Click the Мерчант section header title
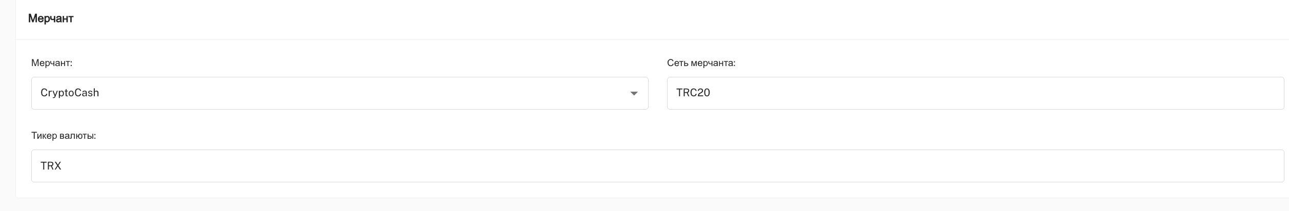The image size is (1289, 211). 51,18
